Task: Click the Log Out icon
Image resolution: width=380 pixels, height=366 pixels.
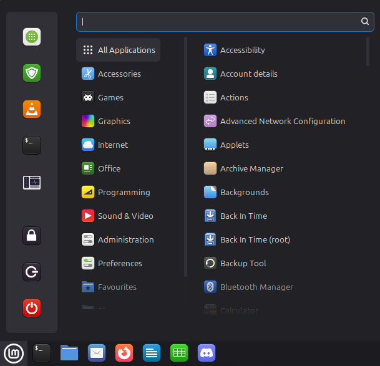Action: (32, 272)
